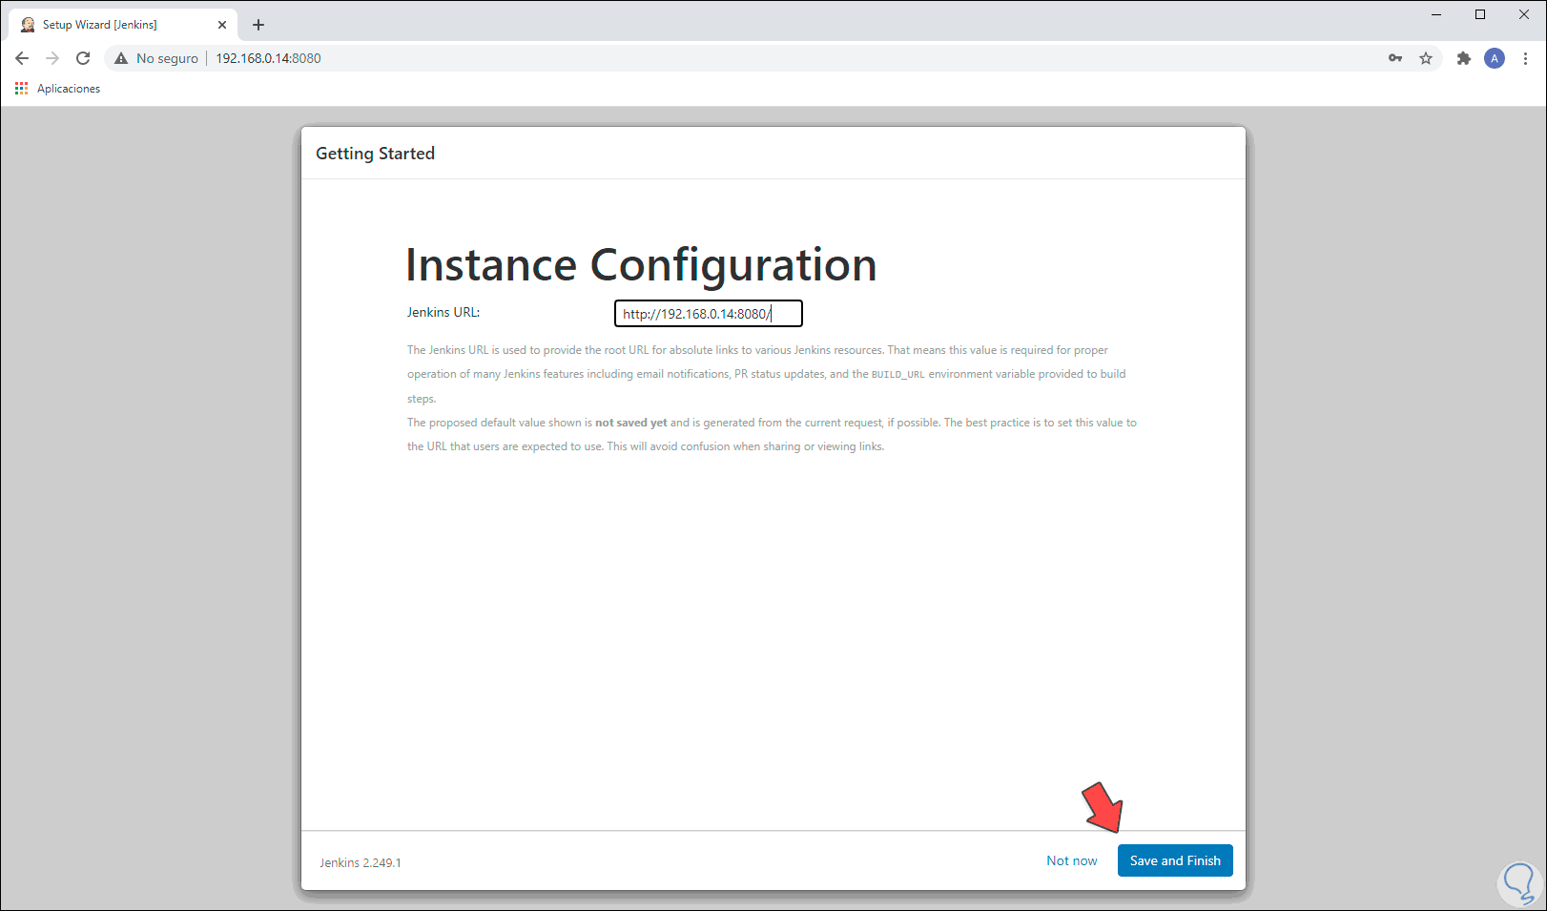This screenshot has width=1547, height=911.
Task: Open the Chrome three-dot menu
Action: (x=1526, y=58)
